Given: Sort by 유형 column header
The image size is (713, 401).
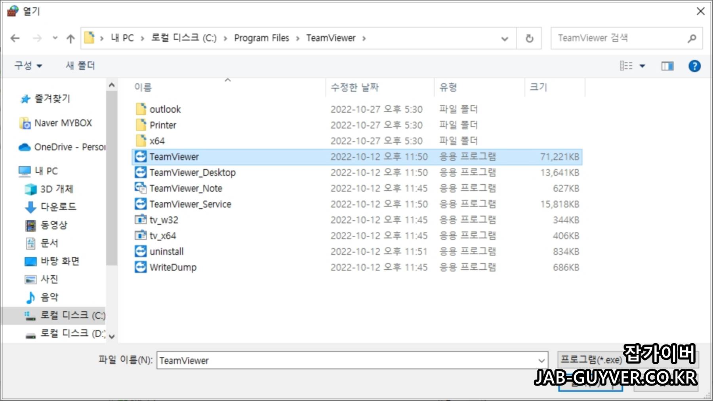Looking at the screenshot, I should (x=448, y=87).
